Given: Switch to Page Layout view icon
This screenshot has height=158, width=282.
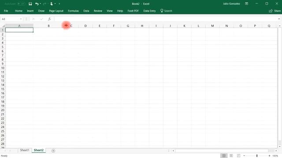Looking at the screenshot, I should click(x=231, y=156).
